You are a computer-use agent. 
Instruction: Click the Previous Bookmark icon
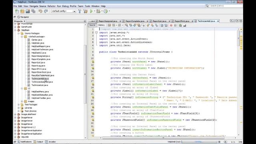point(148,25)
